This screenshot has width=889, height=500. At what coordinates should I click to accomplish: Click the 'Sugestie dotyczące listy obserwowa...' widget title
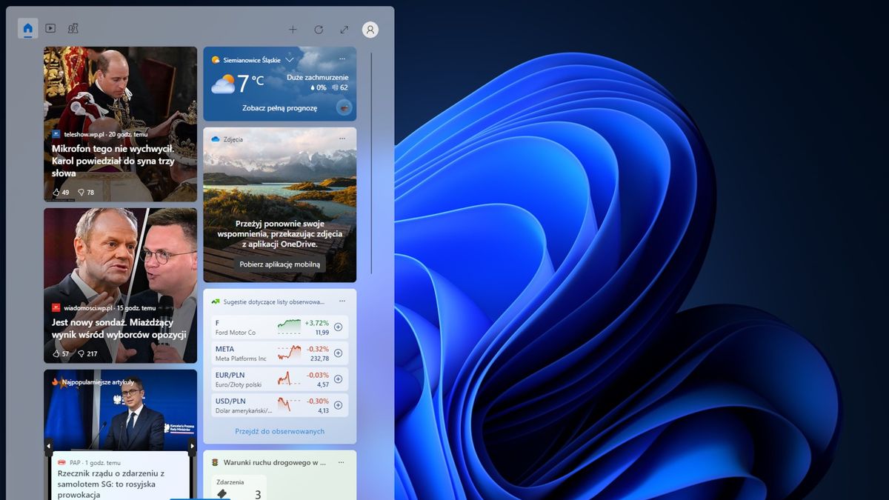[274, 301]
